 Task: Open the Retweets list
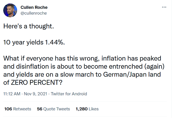point(18,109)
